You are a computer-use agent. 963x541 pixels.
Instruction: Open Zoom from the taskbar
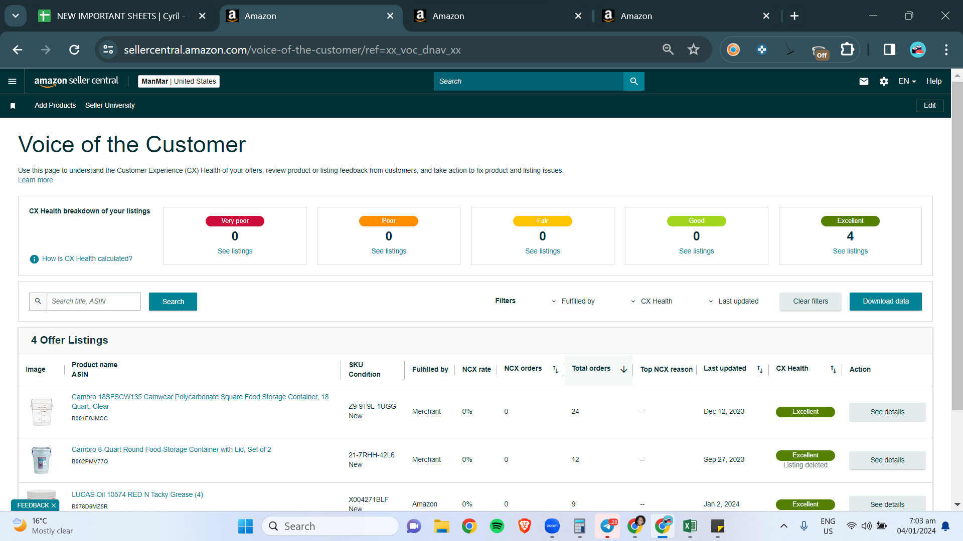click(x=552, y=526)
